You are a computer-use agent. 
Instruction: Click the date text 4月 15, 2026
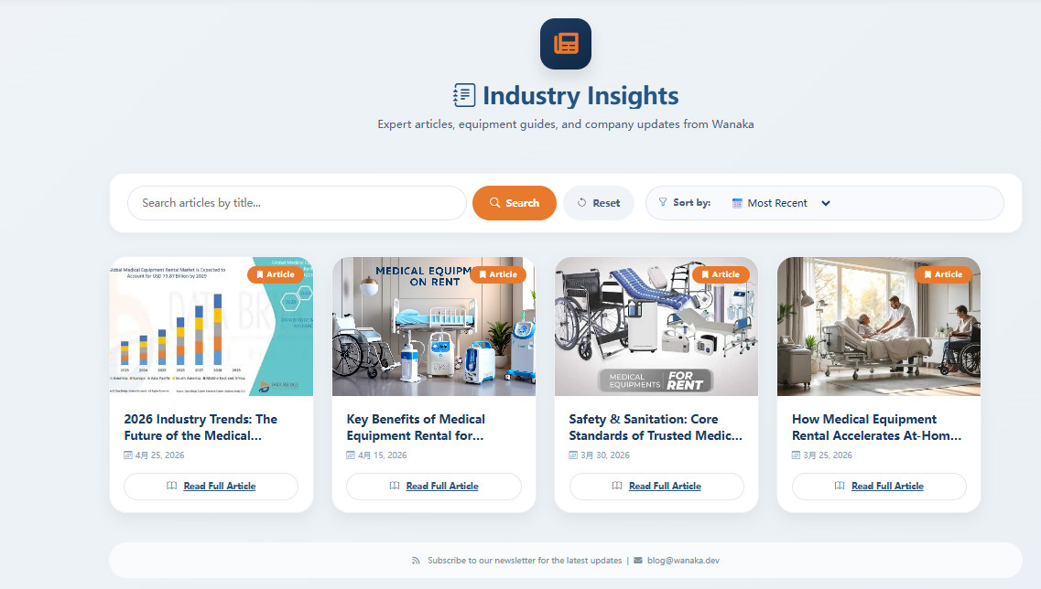tap(383, 455)
